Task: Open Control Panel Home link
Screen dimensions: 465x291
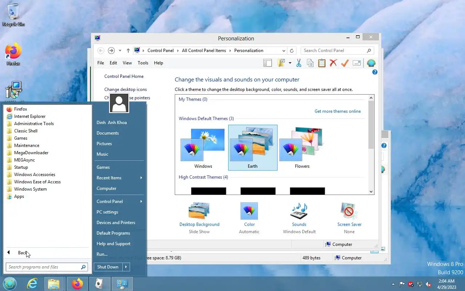Action: click(x=124, y=76)
